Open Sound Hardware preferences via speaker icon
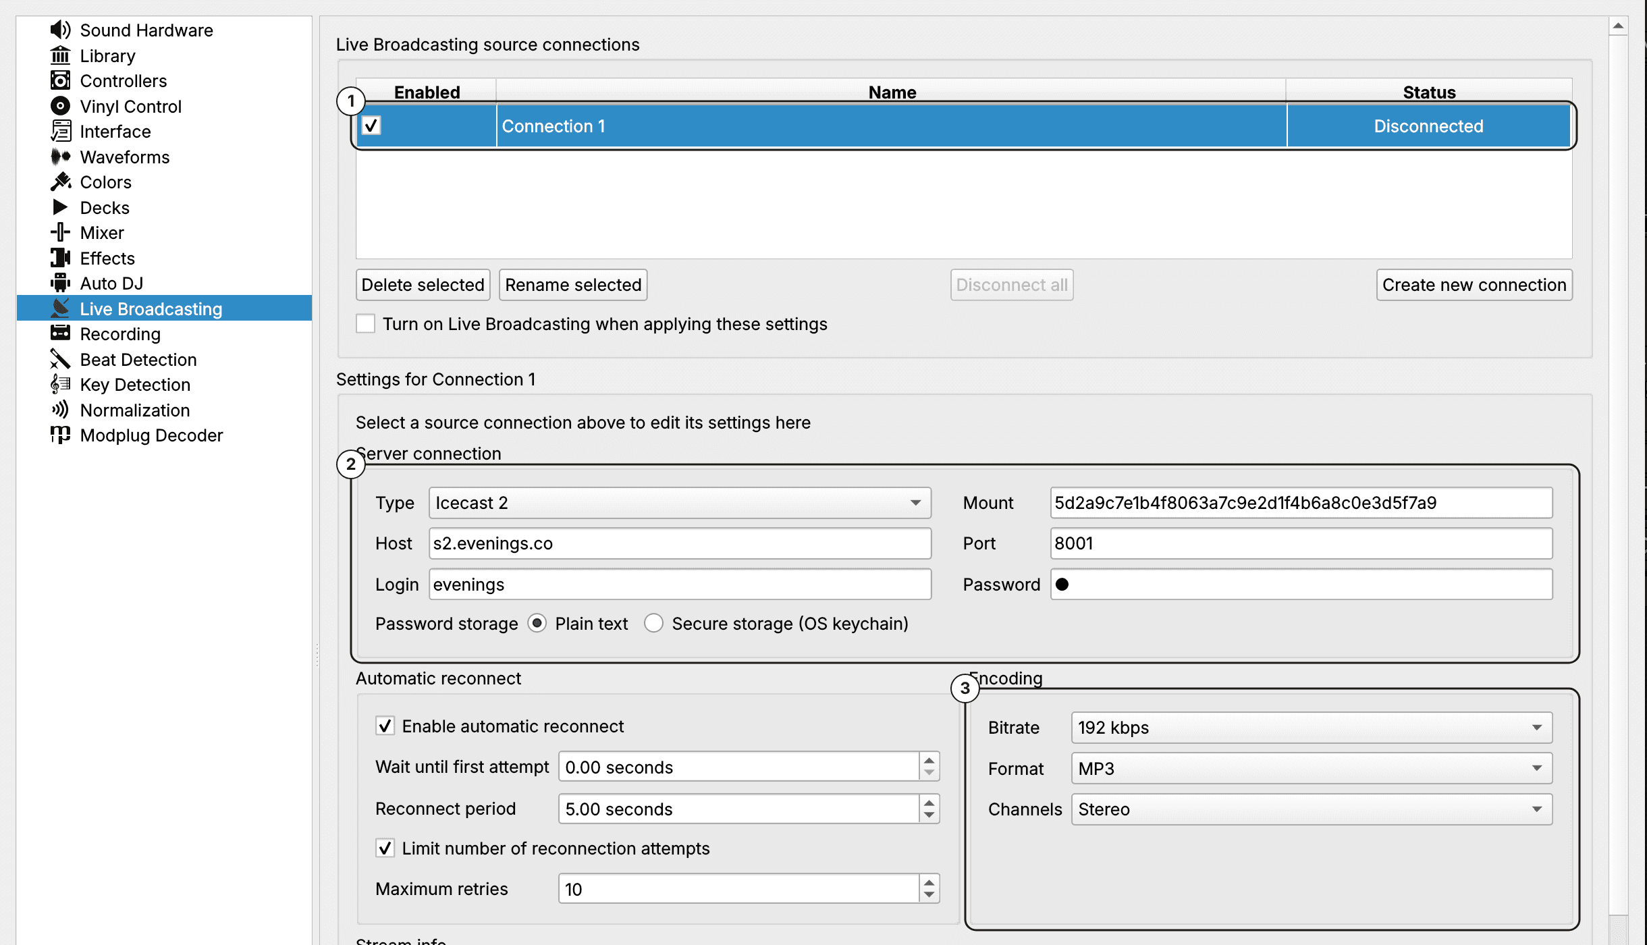1647x945 pixels. [x=60, y=30]
